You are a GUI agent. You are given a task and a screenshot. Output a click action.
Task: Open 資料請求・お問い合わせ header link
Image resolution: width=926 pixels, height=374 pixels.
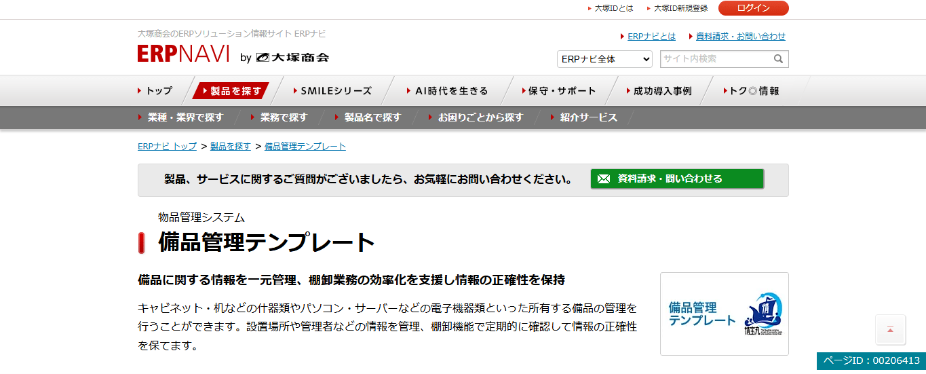pos(740,37)
